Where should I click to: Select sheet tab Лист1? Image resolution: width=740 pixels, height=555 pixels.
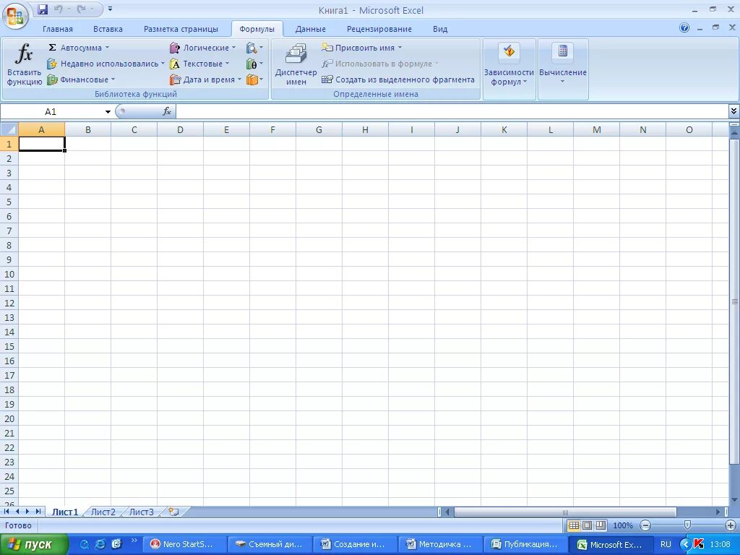tap(64, 512)
